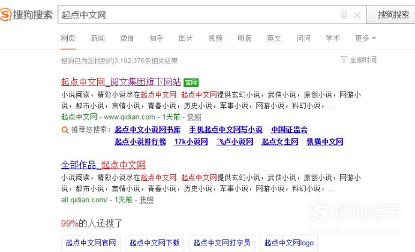Viewport: 415px width, 252px height.
Task: Open suggestion 手机起点中文网写小说
Action: pos(225,130)
